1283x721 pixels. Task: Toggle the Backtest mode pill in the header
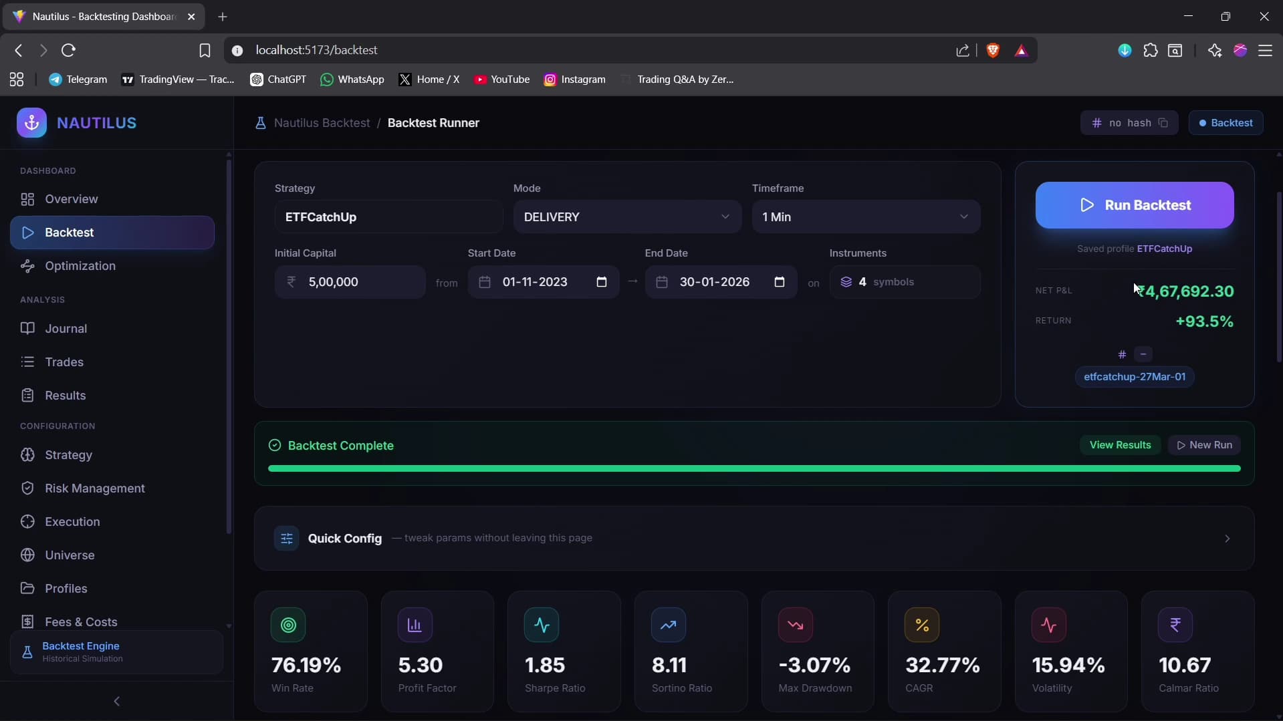1226,123
